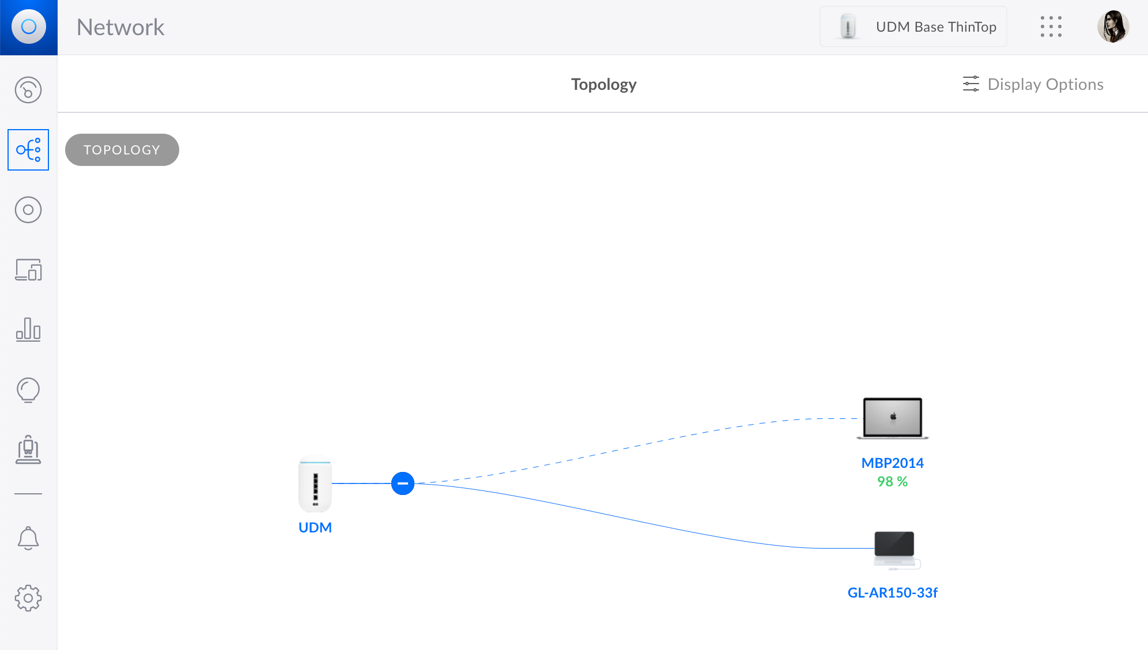Click the statistics bar chart icon
Viewport: 1148px width, 650px height.
click(x=28, y=330)
